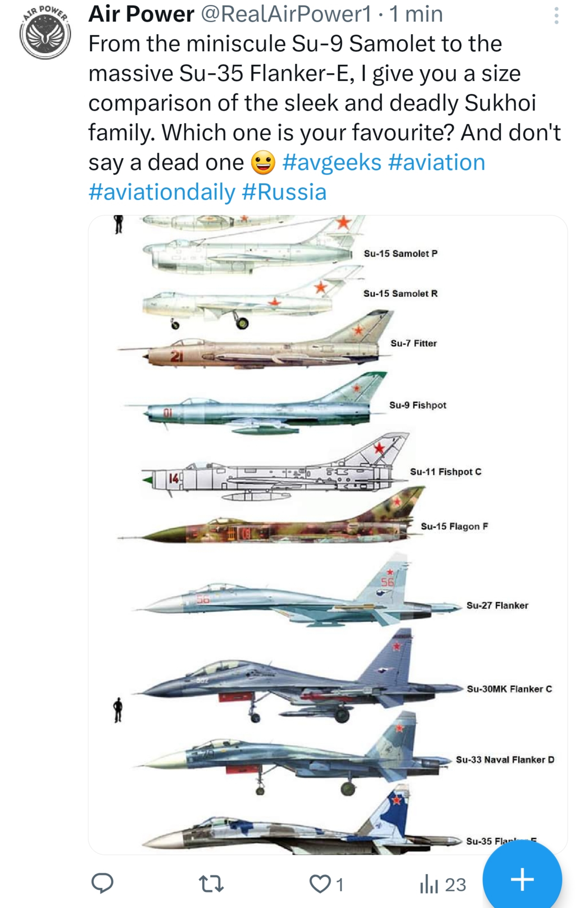Open the tweet's 1 min timestamp
The width and height of the screenshot is (584, 908).
click(x=416, y=14)
